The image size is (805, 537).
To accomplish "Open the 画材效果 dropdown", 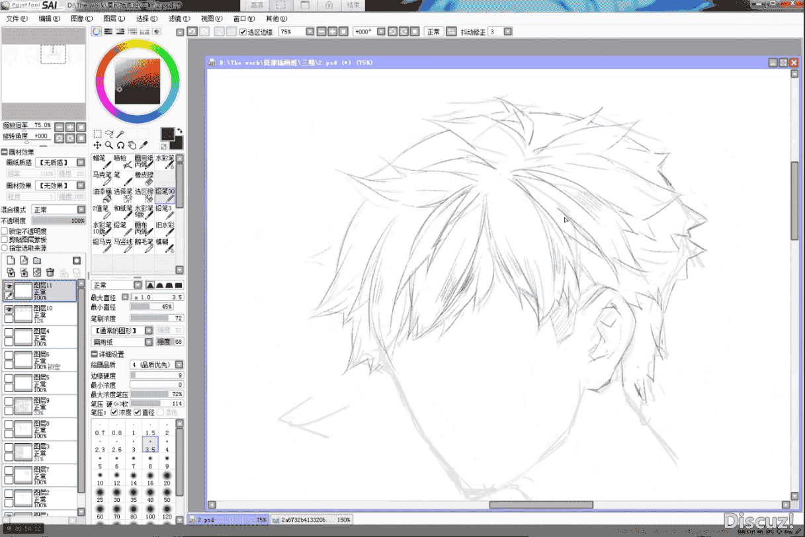I will pyautogui.click(x=81, y=186).
